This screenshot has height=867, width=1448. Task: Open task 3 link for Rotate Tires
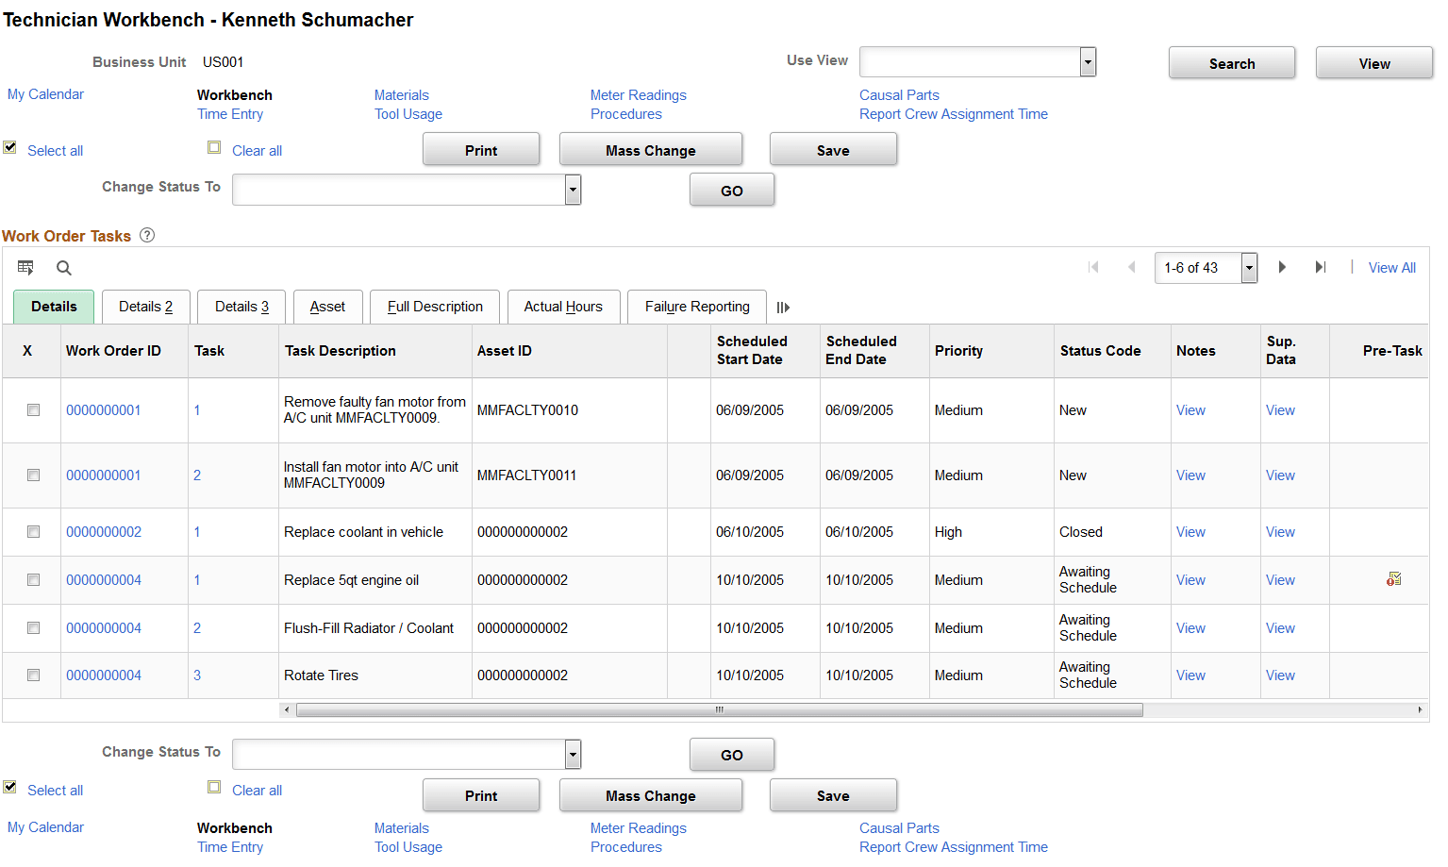(197, 675)
